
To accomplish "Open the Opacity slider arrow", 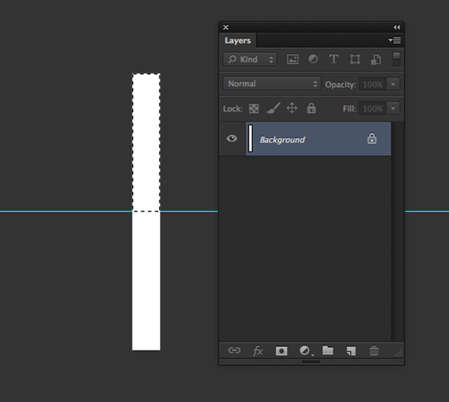I will coord(393,84).
